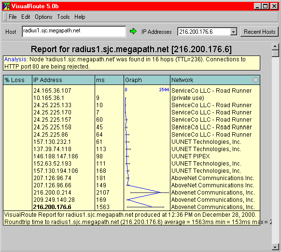Click the Minimize button in the title bar

(x=257, y=6)
